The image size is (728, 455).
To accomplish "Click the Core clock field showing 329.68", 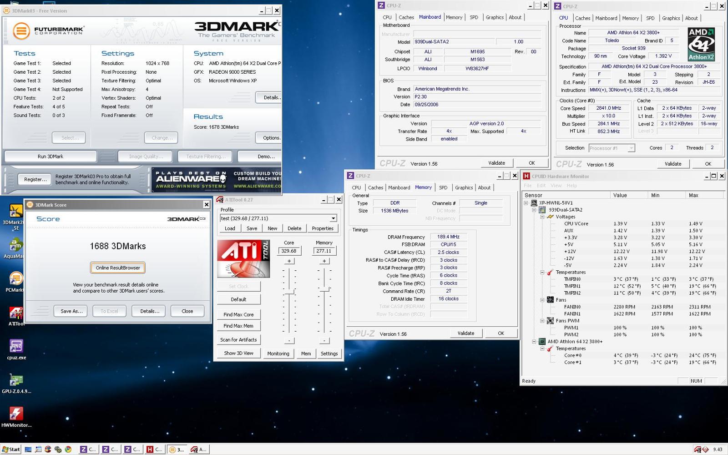I will coord(289,251).
